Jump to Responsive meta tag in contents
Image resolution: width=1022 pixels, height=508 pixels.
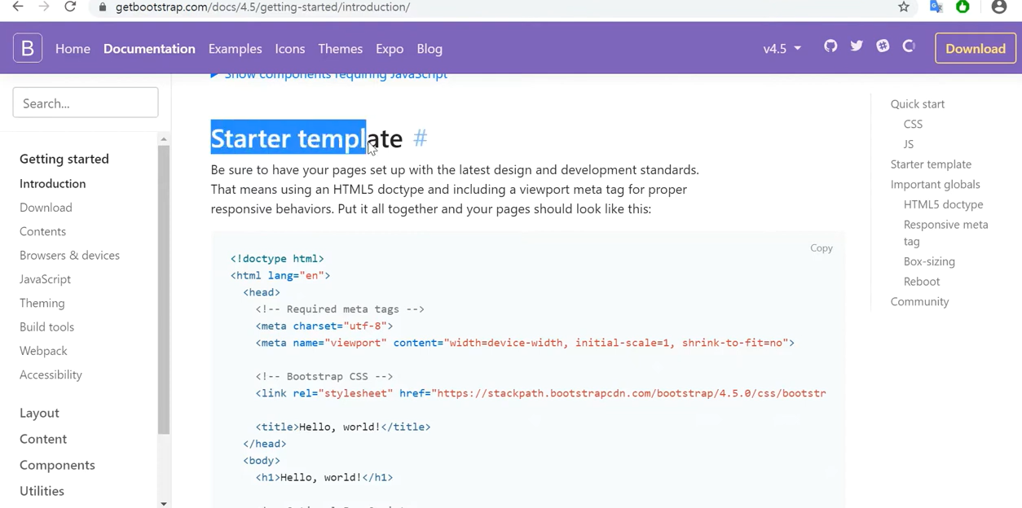(x=945, y=233)
